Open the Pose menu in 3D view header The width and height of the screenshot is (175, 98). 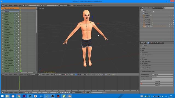coord(52,75)
